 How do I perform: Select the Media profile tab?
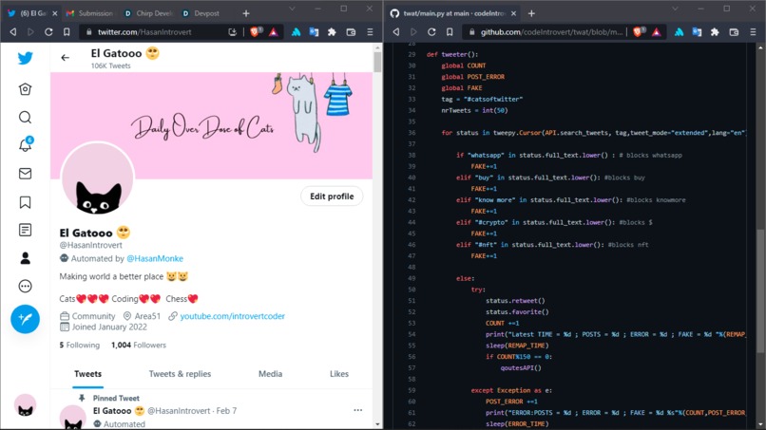pos(270,374)
